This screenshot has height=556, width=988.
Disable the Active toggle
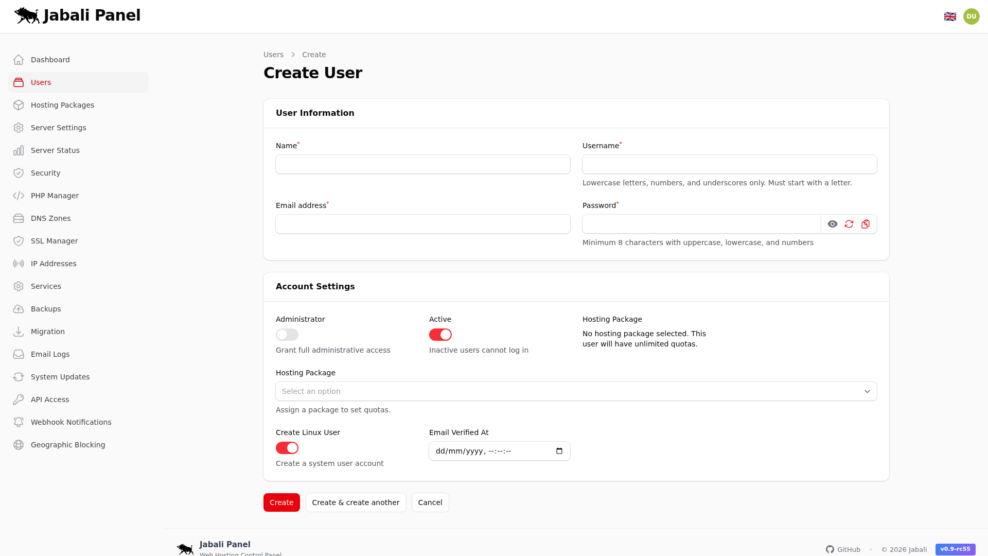click(440, 334)
